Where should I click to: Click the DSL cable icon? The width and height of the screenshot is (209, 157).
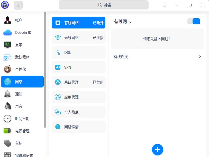click(58, 52)
